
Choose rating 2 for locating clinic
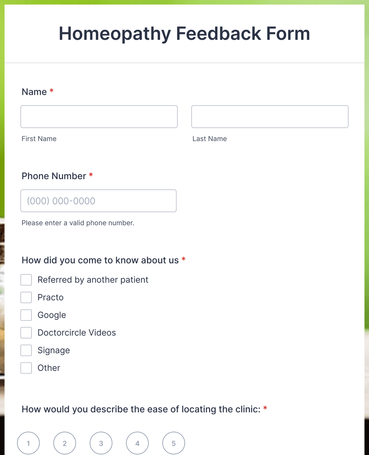pyautogui.click(x=65, y=443)
